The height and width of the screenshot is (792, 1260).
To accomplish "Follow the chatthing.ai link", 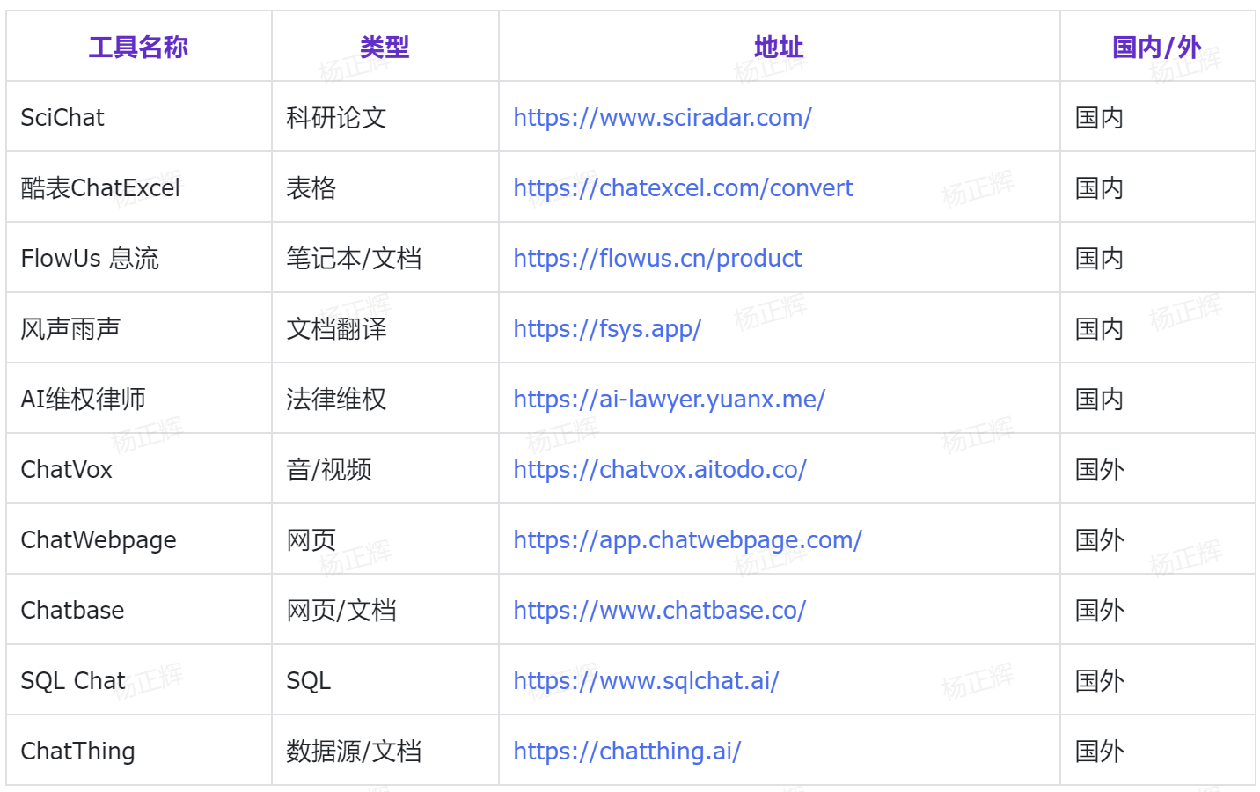I will coord(626,751).
